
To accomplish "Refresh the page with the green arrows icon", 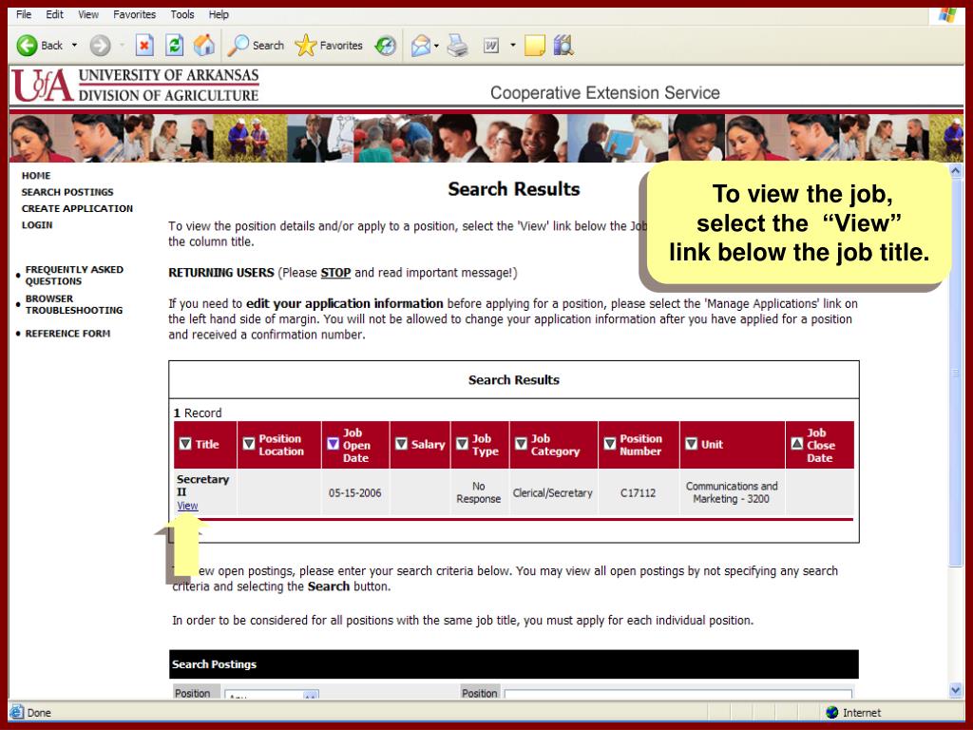I will tap(175, 46).
